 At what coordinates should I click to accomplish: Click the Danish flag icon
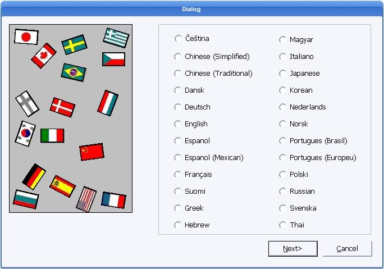[x=62, y=107]
